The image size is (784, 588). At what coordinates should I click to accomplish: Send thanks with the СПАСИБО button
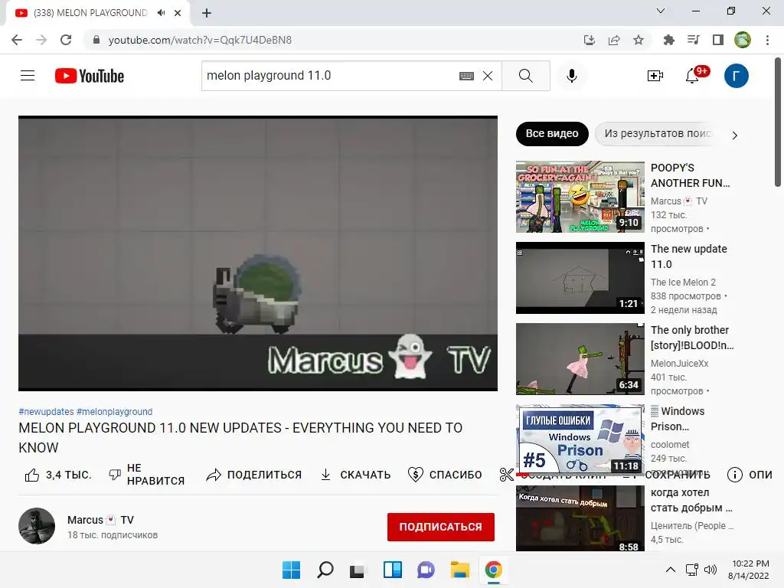click(445, 475)
